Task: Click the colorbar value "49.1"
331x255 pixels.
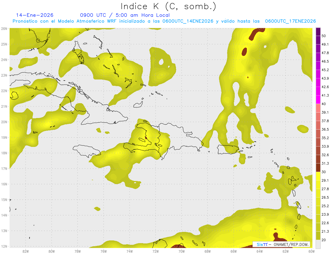Action: (x=325, y=44)
